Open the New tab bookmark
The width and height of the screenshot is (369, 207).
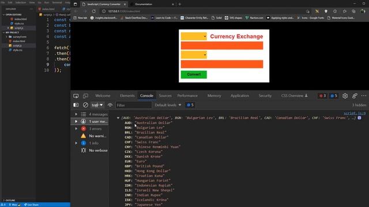[80, 18]
